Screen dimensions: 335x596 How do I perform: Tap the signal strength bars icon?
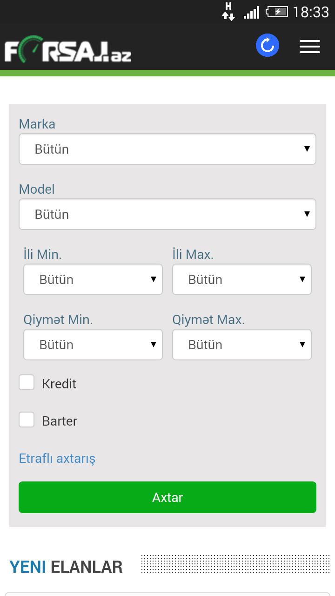[x=252, y=12]
